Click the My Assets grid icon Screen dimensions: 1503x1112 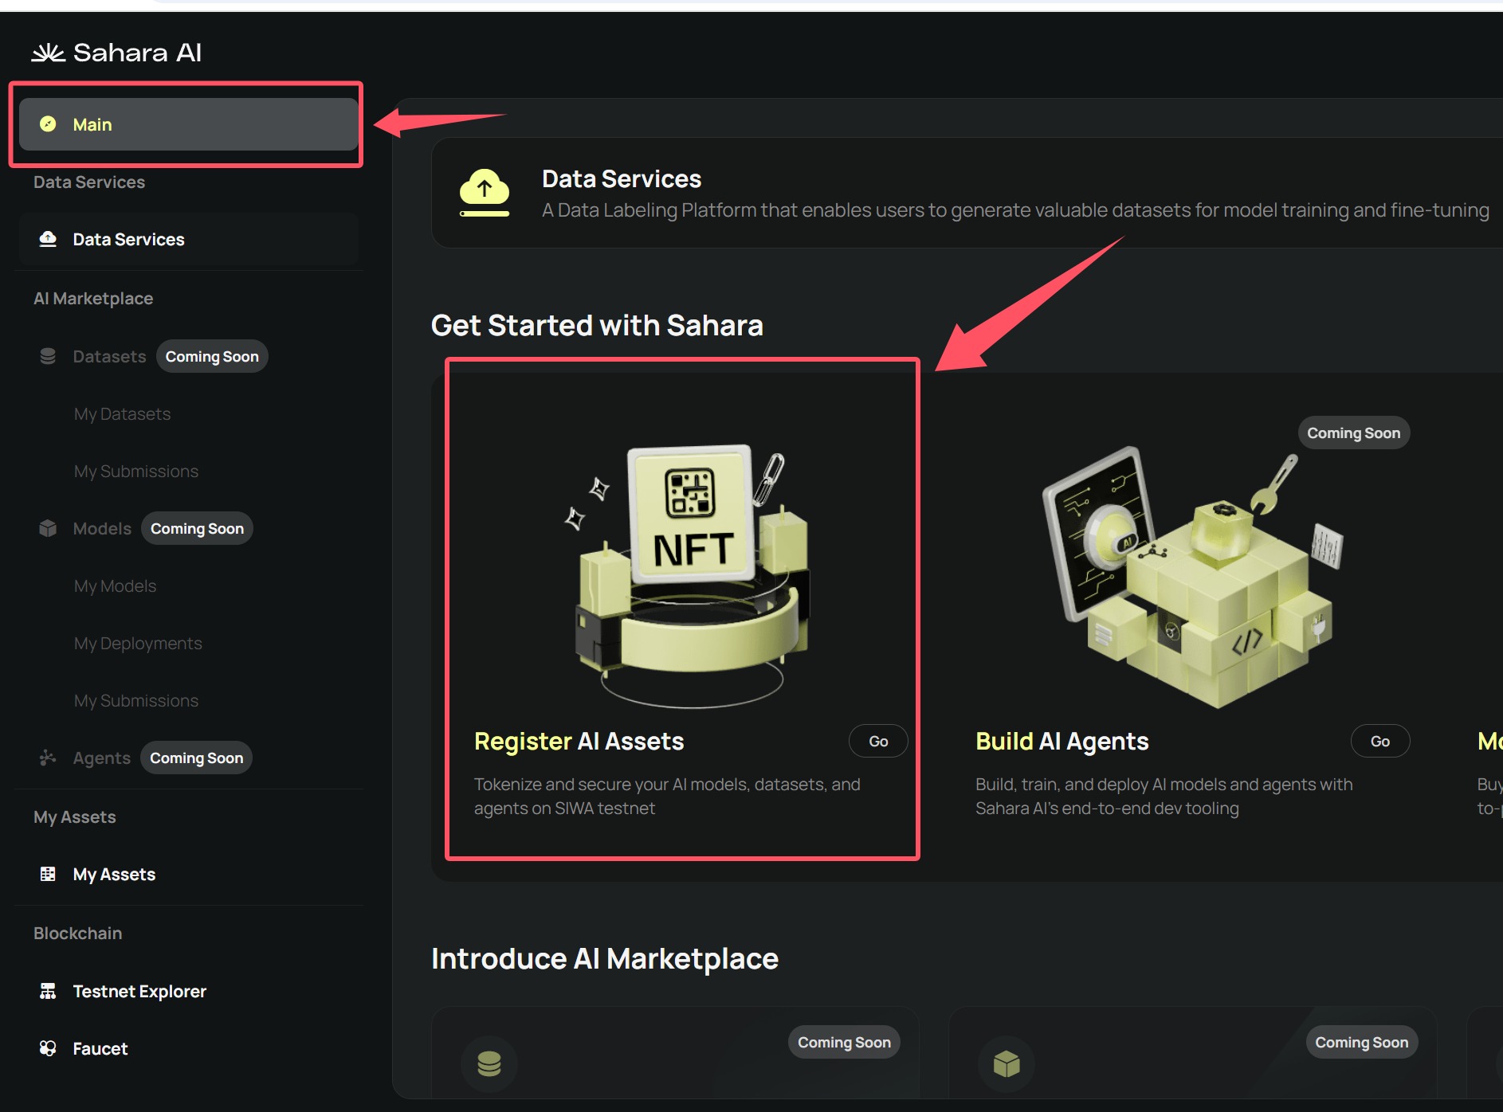(x=48, y=874)
